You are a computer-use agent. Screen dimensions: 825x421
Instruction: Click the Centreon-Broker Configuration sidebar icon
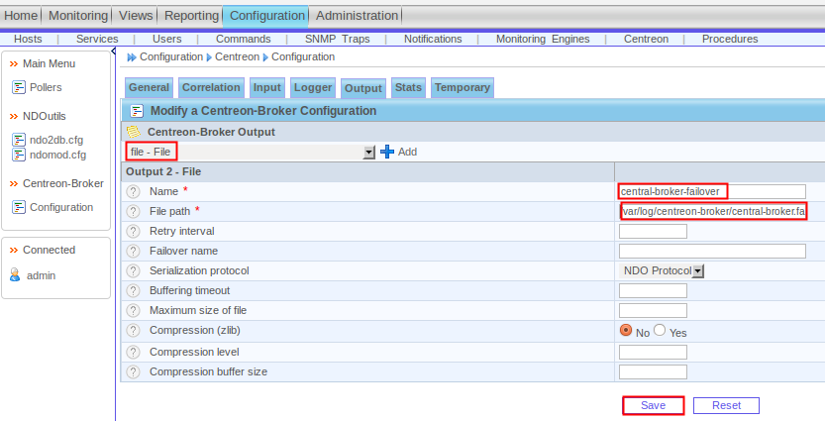(19, 207)
